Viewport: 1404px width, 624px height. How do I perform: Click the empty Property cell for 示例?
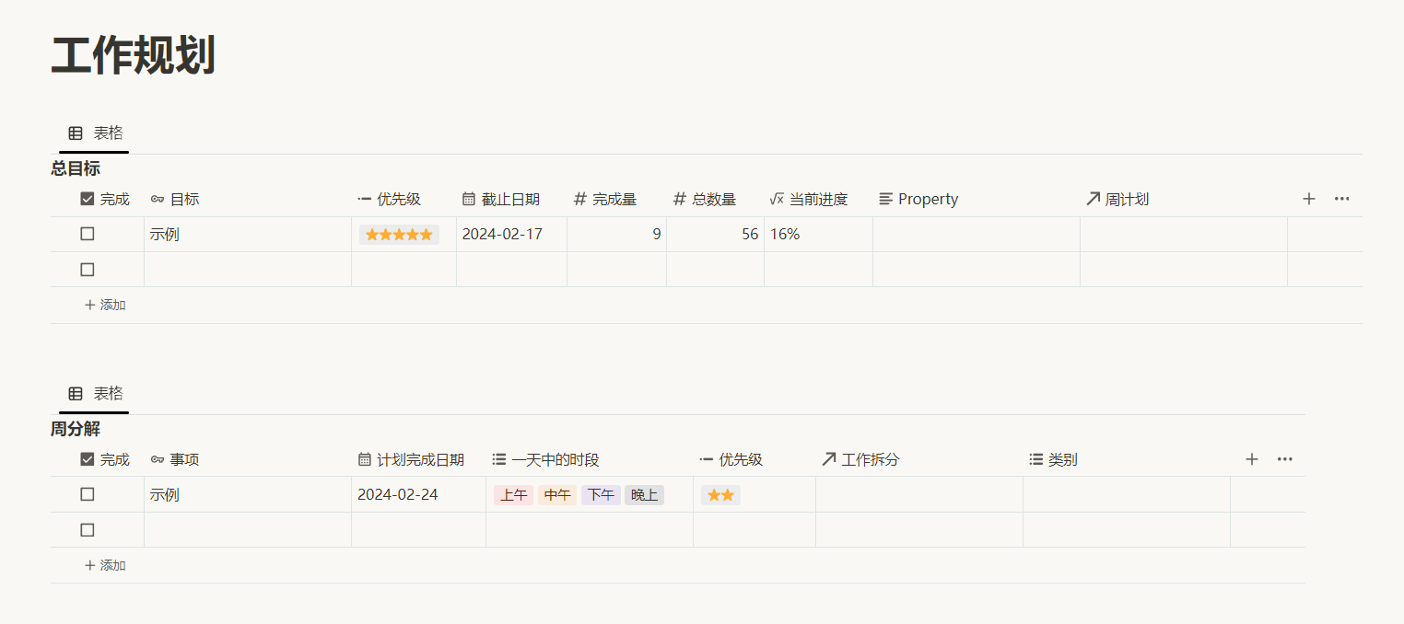click(977, 235)
